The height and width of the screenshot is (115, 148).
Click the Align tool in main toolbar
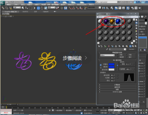coord(107,8)
